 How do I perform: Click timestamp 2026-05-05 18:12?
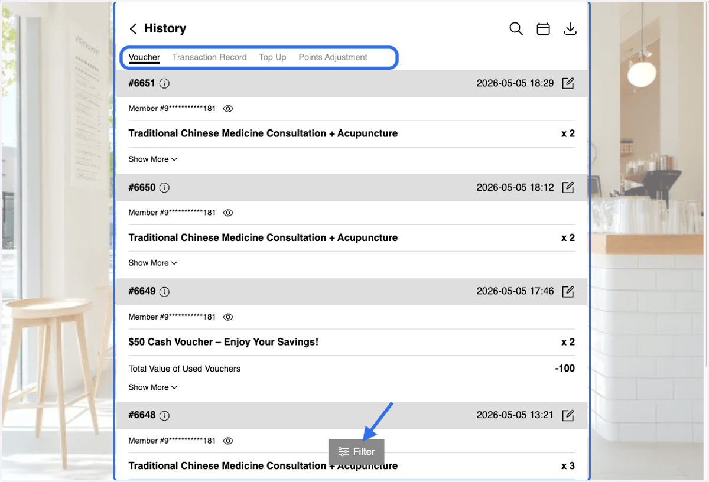click(515, 187)
